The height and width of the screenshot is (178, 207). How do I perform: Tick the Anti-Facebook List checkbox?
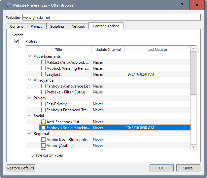click(43, 122)
